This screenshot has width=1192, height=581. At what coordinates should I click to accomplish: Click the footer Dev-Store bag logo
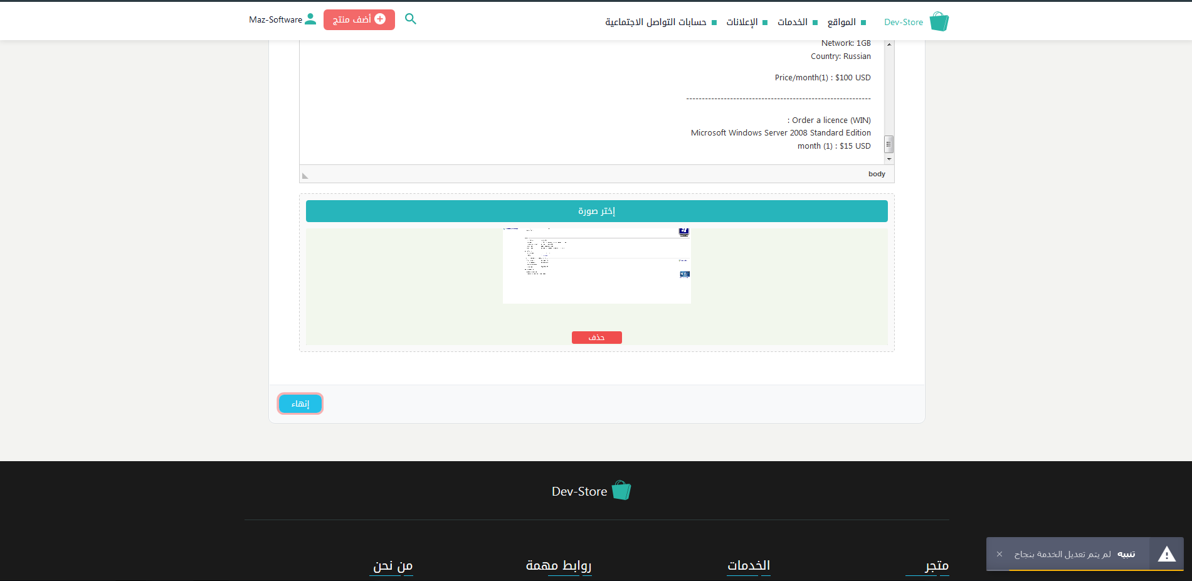[621, 491]
